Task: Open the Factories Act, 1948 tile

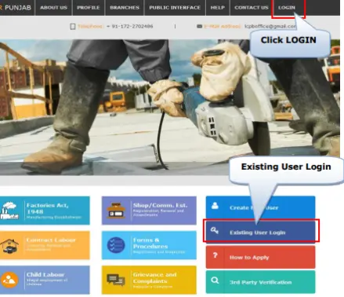Action: [x=45, y=211]
